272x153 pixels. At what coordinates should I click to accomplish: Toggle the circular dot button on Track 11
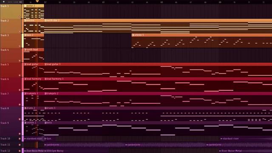pyautogui.click(x=20, y=144)
